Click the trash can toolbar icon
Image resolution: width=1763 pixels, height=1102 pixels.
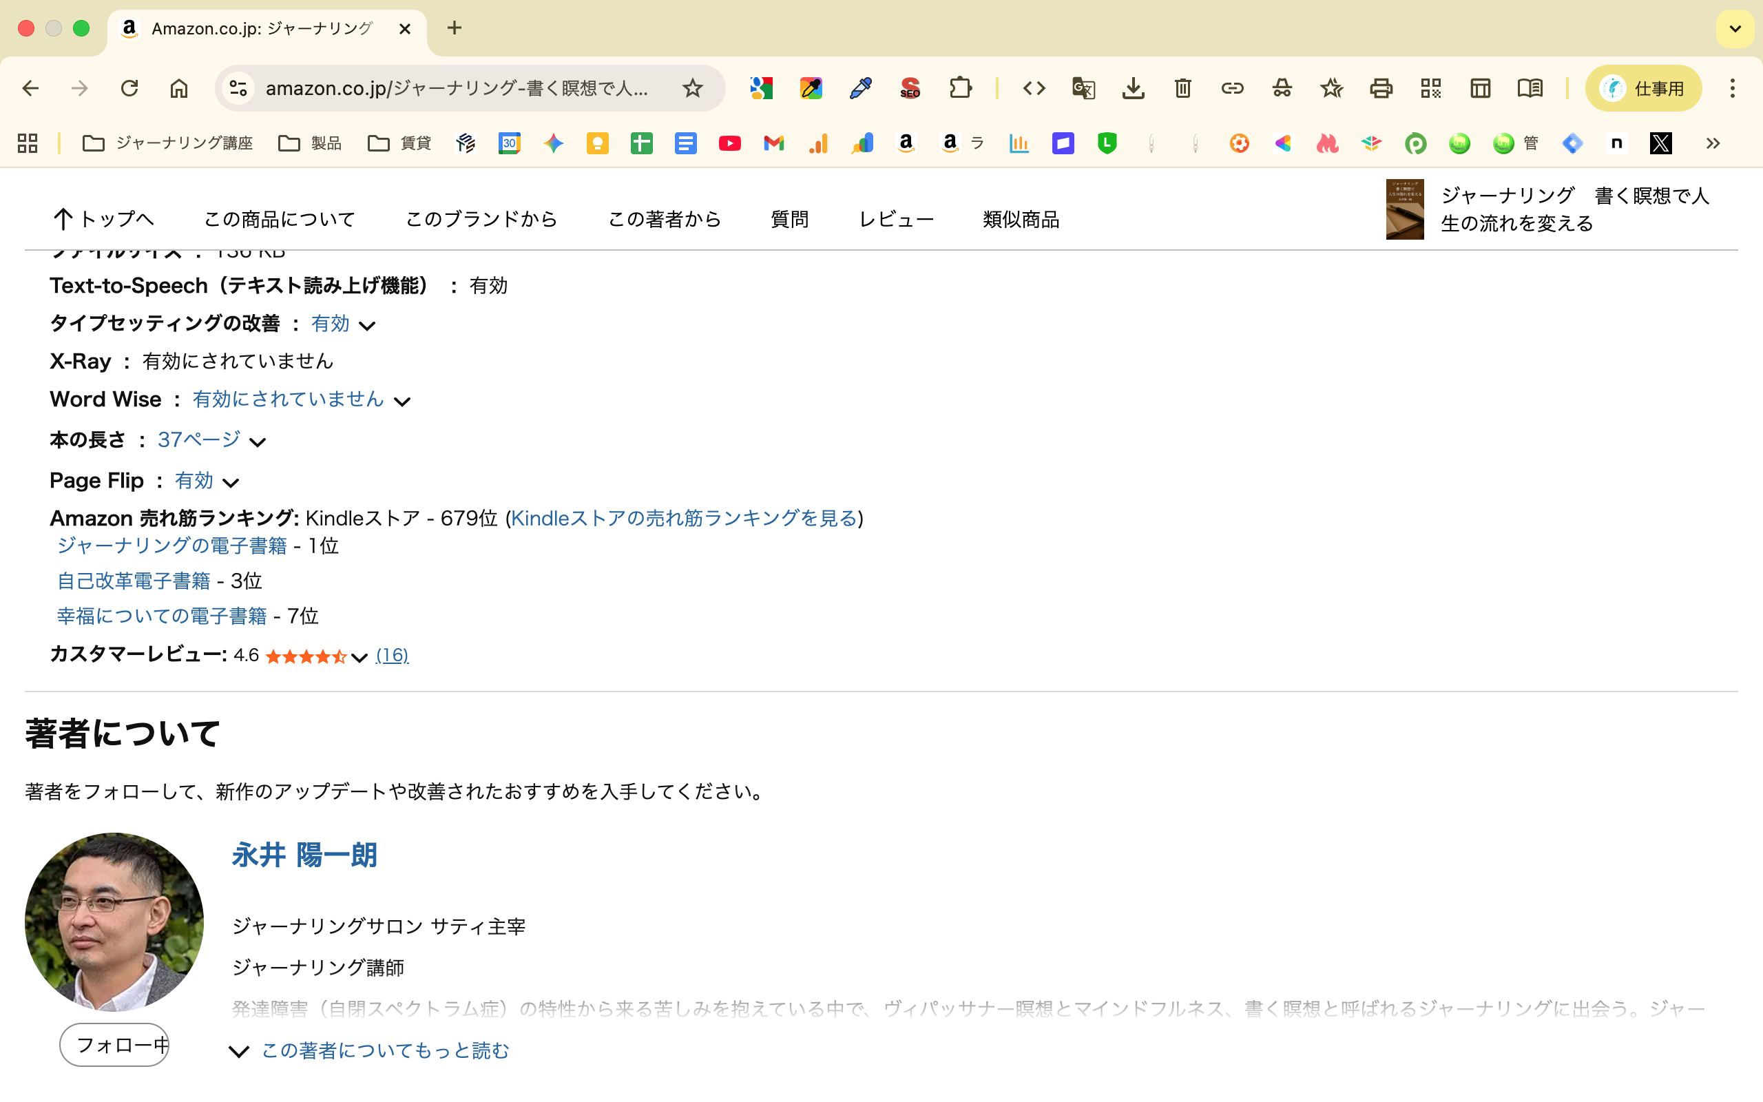point(1183,88)
